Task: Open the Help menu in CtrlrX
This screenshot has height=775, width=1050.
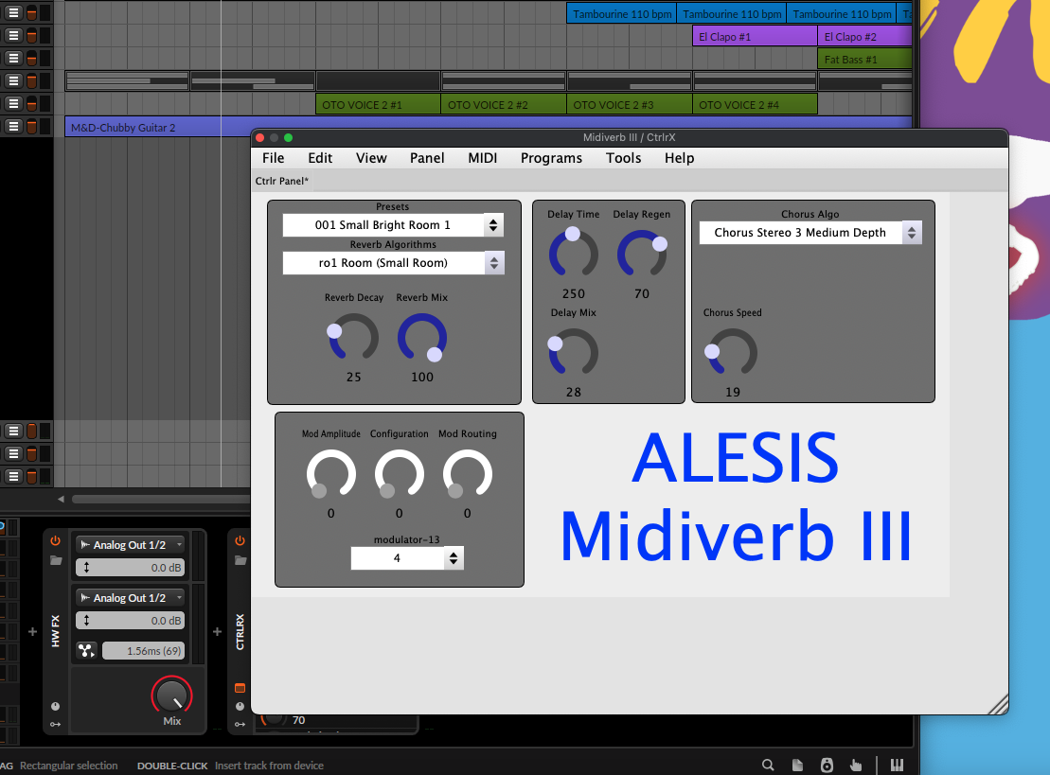Action: tap(679, 158)
